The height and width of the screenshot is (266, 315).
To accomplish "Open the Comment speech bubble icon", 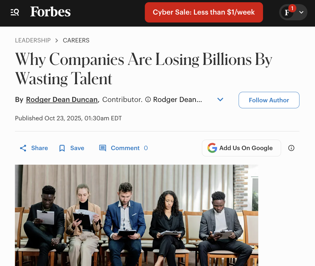I will [102, 148].
